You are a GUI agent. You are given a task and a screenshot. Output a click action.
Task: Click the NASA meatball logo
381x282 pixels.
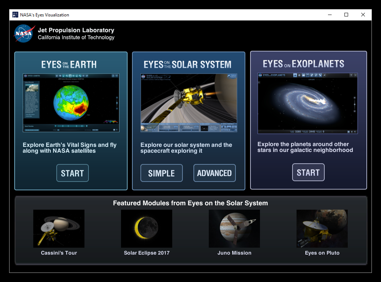tap(23, 33)
